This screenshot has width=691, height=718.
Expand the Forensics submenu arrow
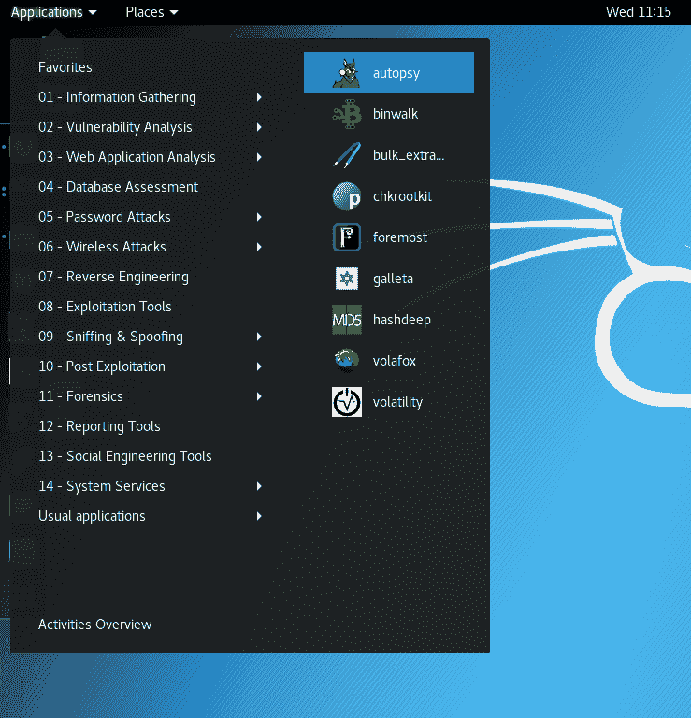pyautogui.click(x=259, y=396)
